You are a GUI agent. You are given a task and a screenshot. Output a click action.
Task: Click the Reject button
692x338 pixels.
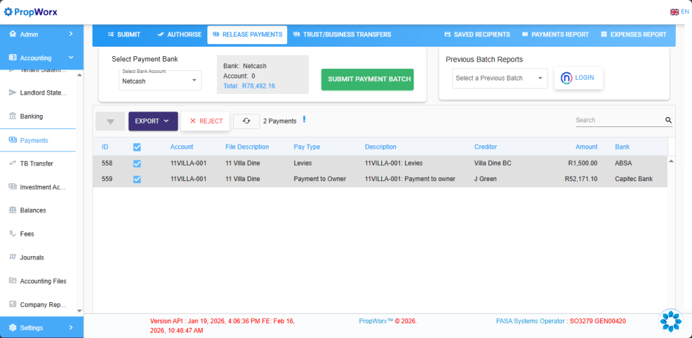[x=205, y=122]
